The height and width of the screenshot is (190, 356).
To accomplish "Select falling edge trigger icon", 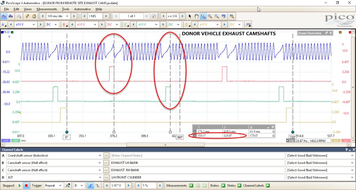I will pyautogui.click(x=97, y=186).
